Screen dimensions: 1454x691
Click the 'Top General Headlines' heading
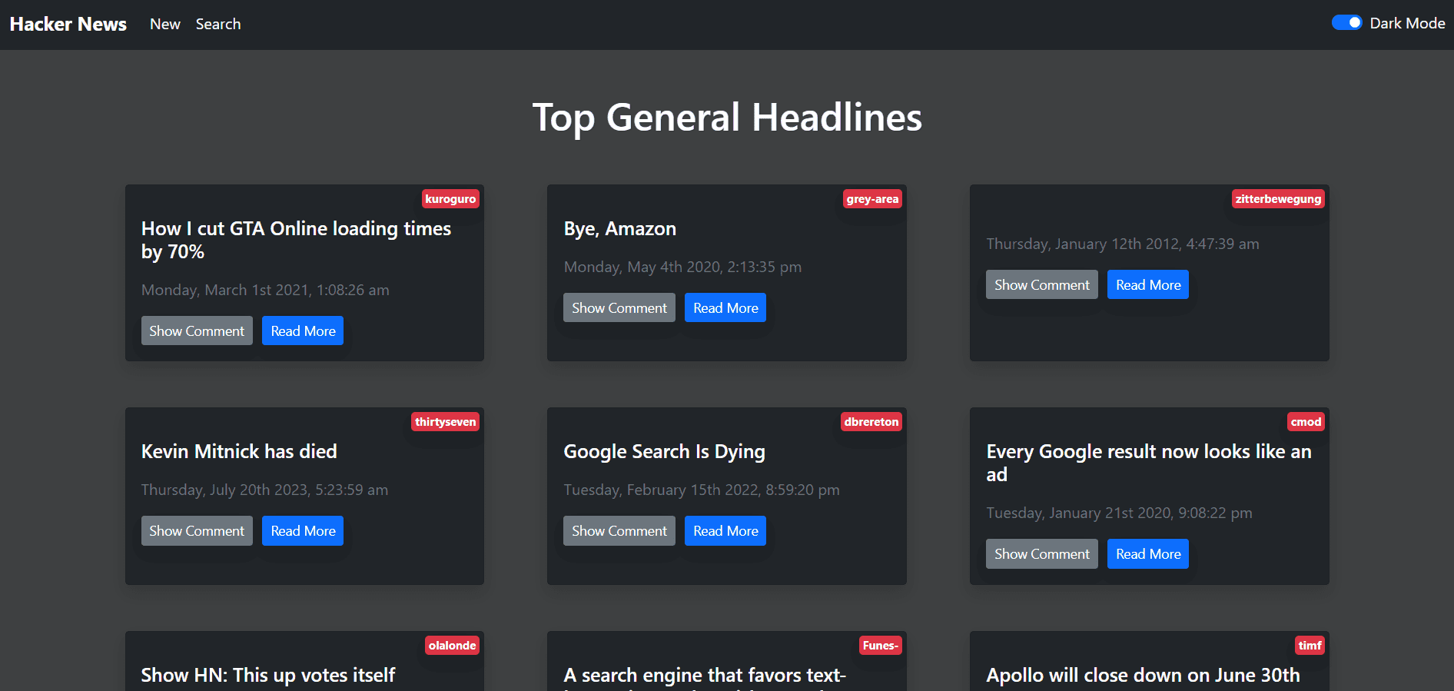click(x=727, y=118)
